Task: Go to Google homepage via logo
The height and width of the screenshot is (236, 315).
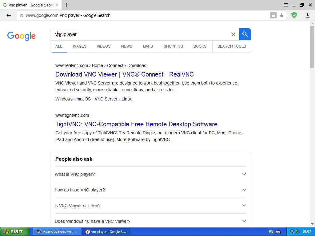Action: point(22,36)
